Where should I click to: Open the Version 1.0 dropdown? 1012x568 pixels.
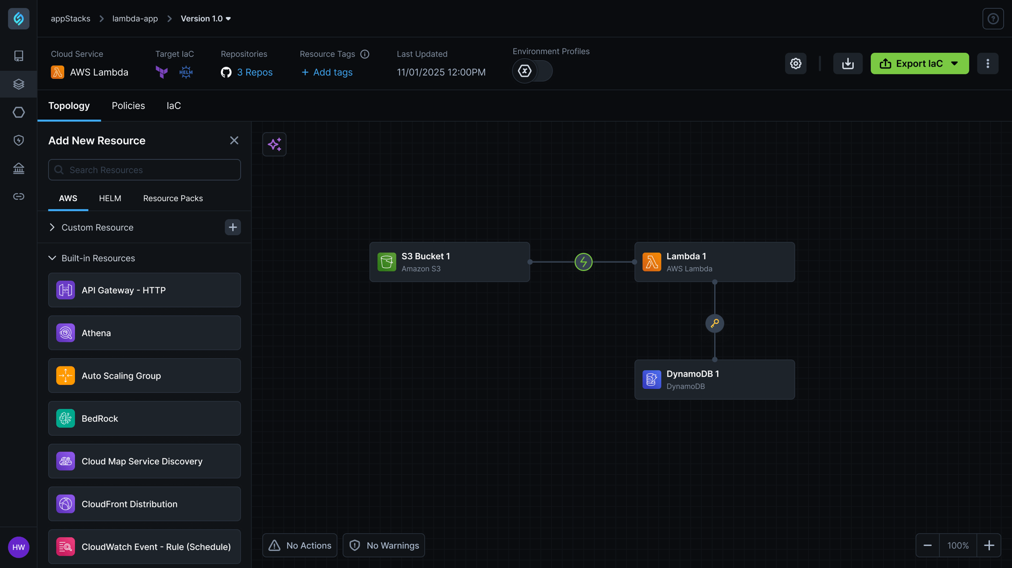[x=206, y=19]
